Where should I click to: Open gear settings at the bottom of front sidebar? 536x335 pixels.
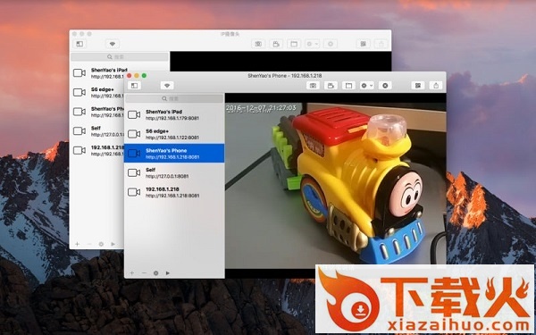(155, 273)
